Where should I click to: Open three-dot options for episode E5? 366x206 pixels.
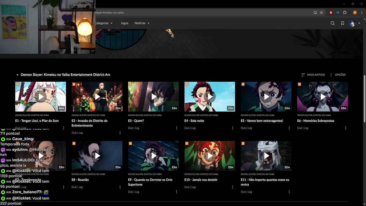[289, 128]
